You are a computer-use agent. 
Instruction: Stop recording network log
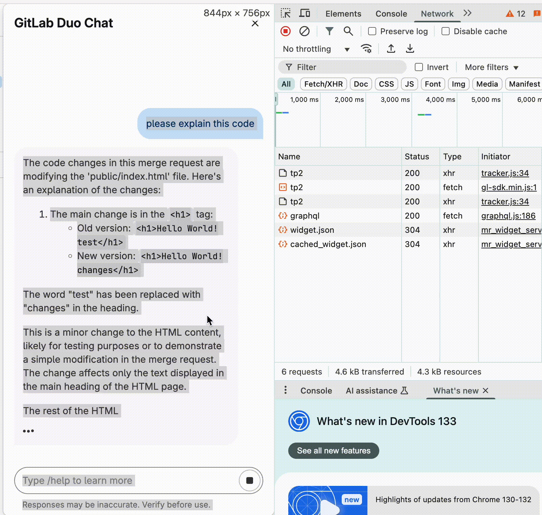(x=286, y=31)
